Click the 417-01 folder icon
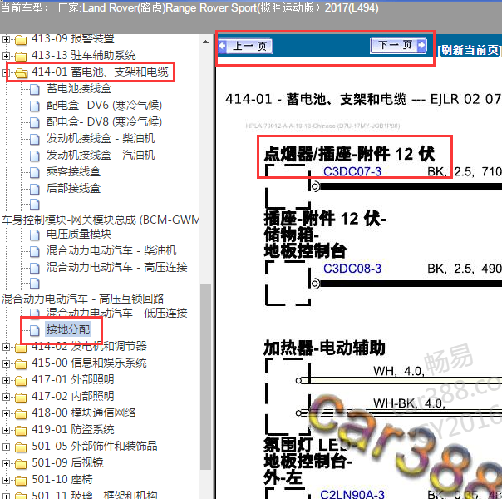 tap(21, 381)
